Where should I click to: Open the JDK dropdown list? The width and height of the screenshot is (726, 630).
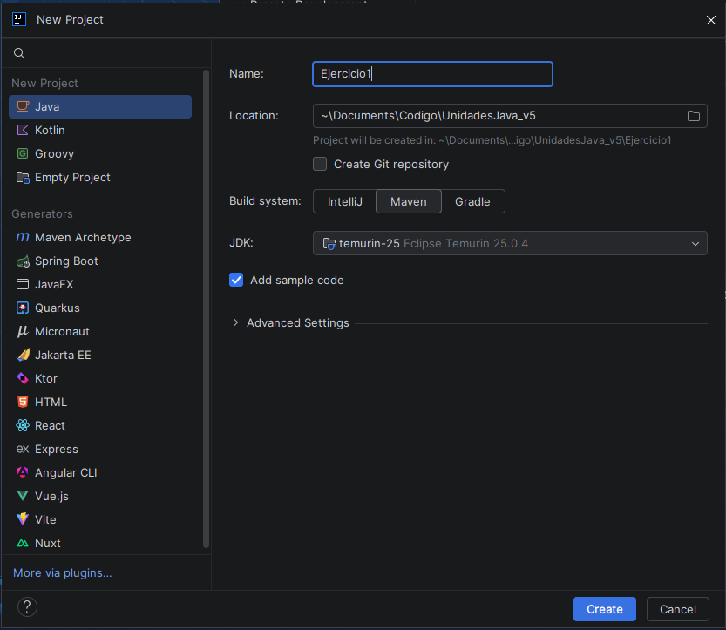510,243
